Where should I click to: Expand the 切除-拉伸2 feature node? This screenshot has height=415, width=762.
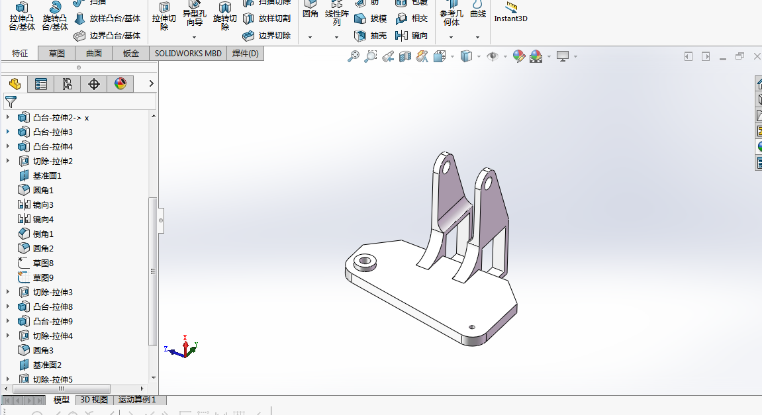(x=7, y=161)
